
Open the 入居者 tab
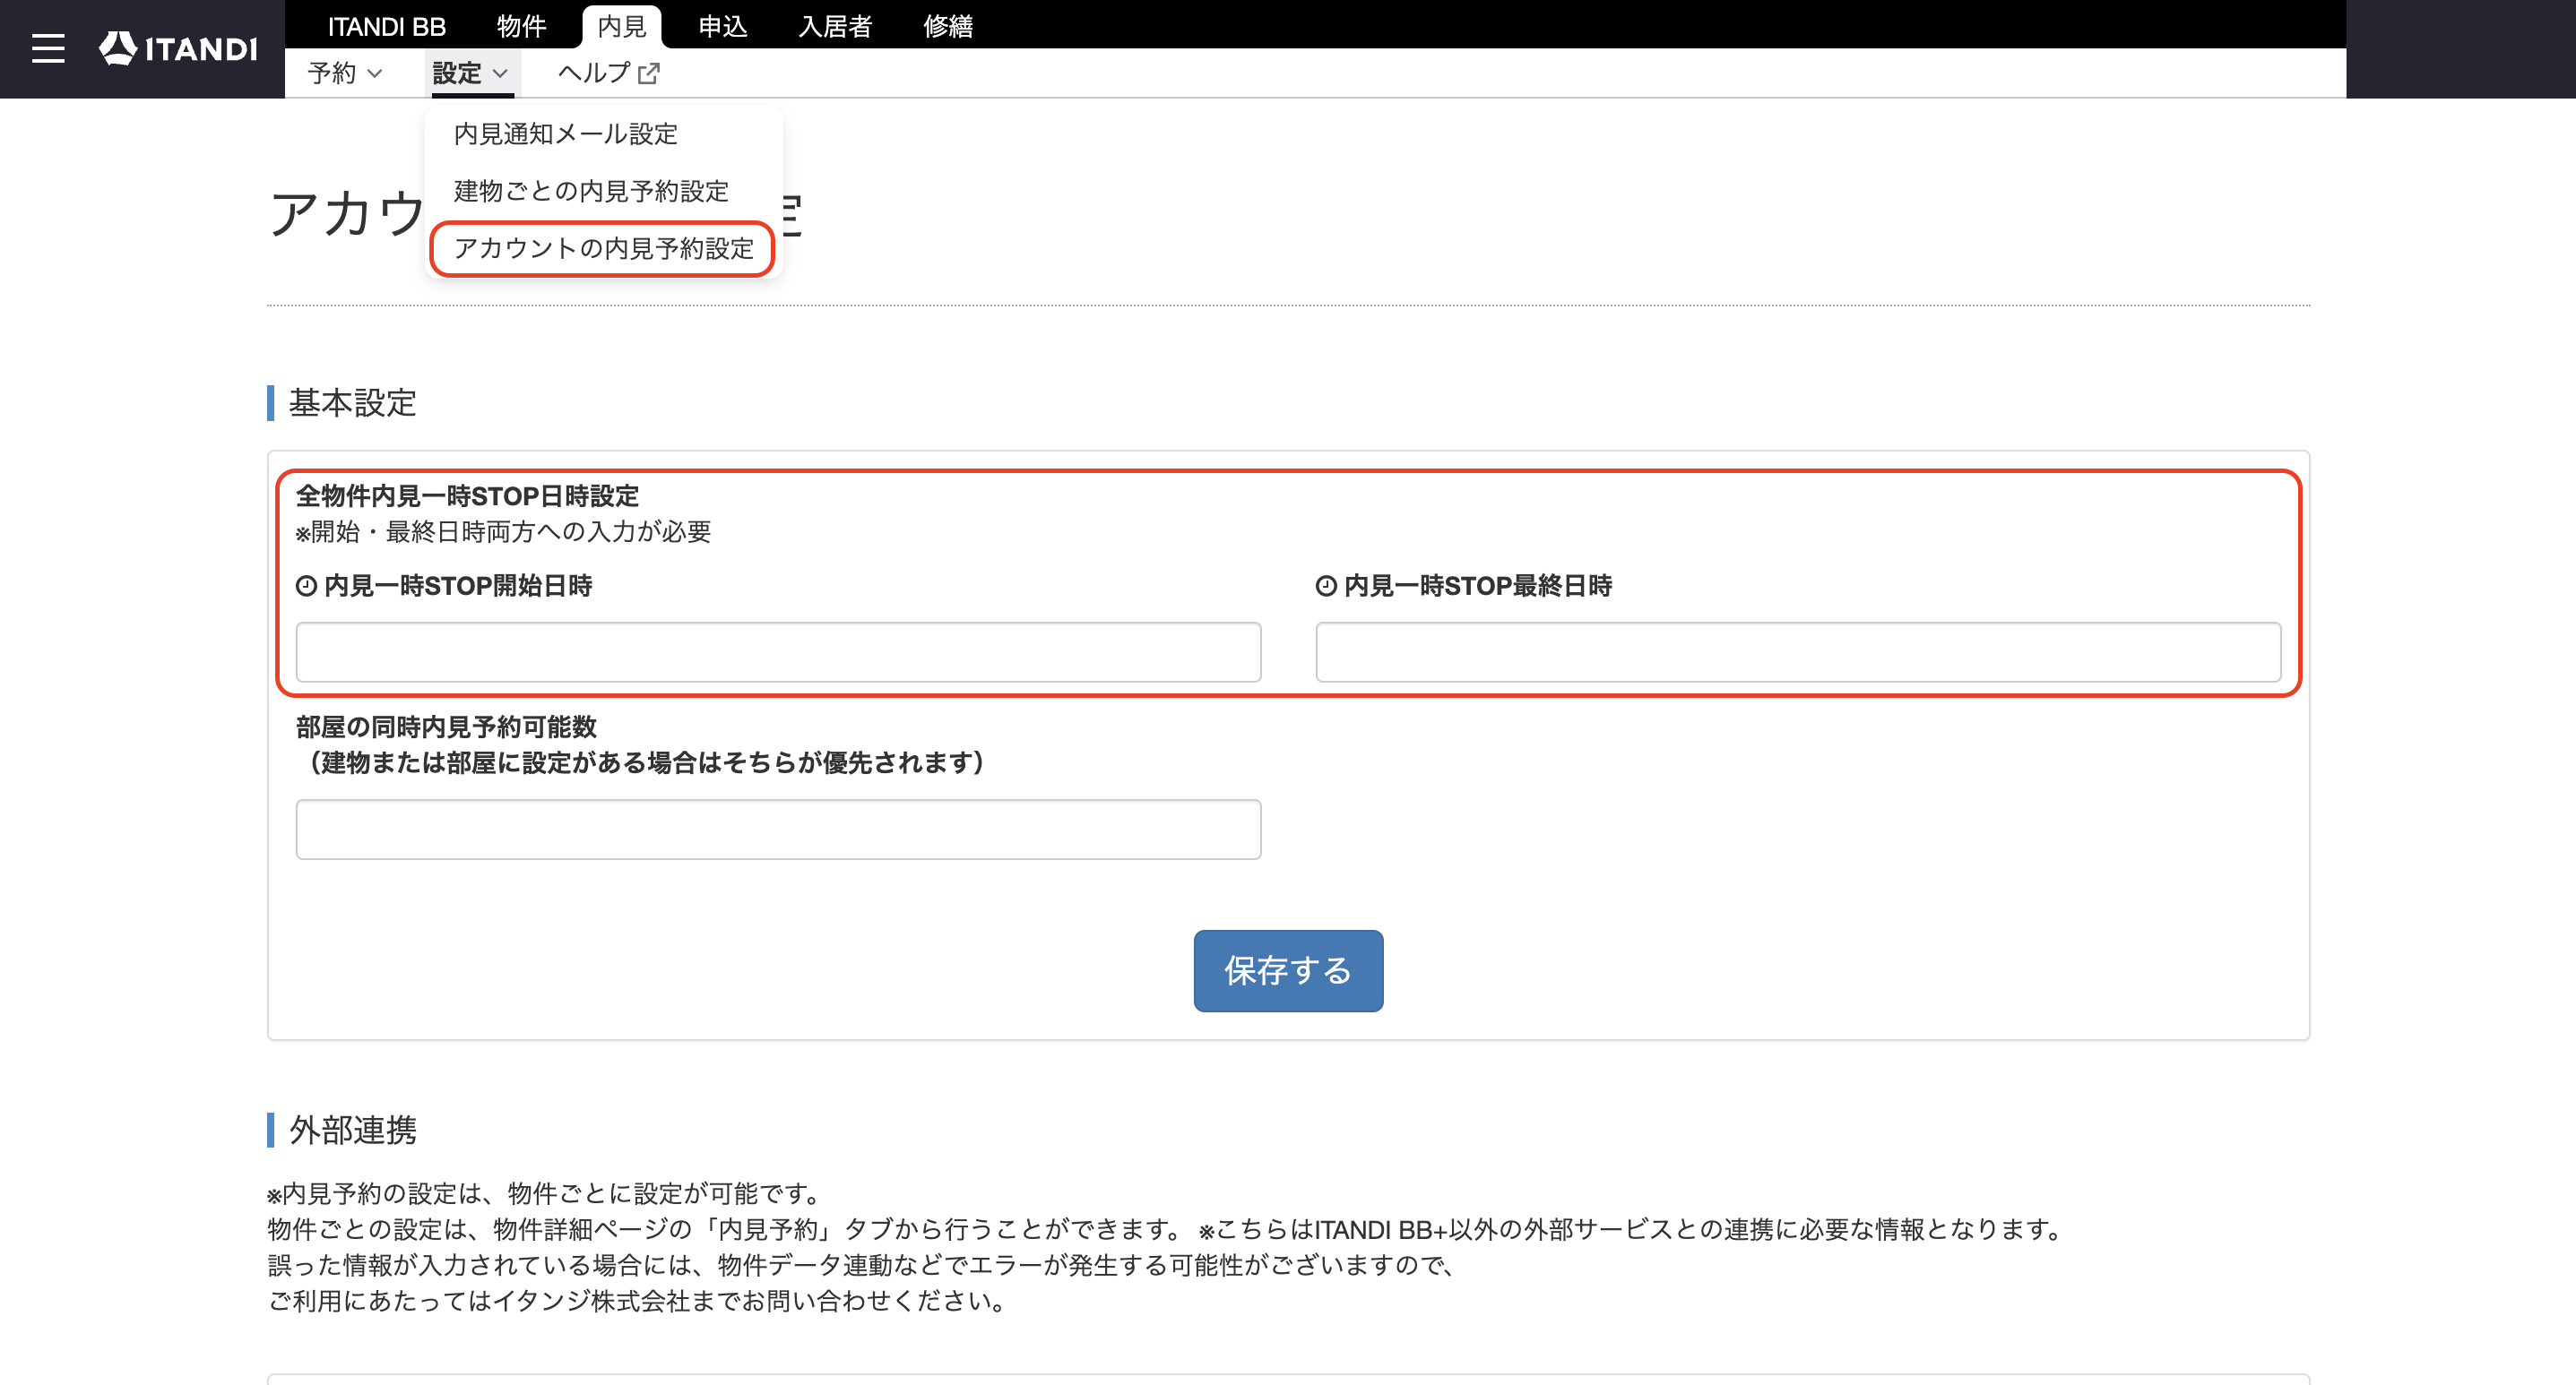[835, 26]
